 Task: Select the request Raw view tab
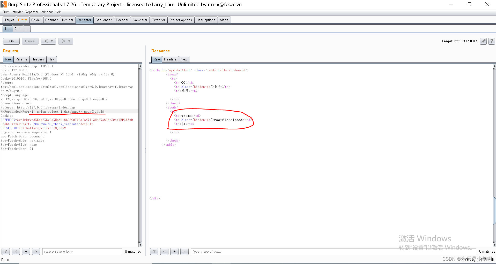pos(8,59)
